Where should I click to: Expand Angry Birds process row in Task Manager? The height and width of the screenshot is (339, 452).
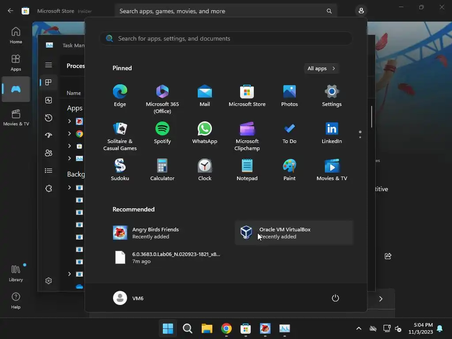69,121
